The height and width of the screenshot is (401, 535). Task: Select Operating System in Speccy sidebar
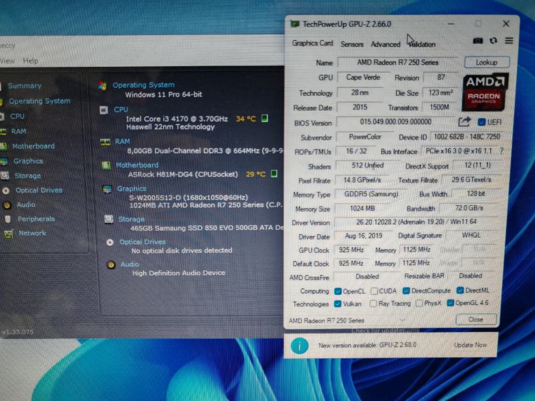coord(40,101)
